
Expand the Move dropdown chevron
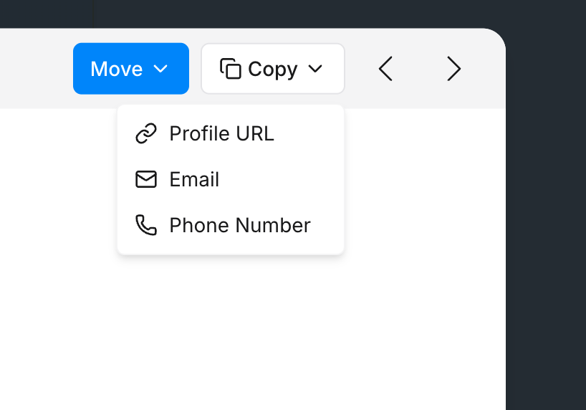coord(161,69)
